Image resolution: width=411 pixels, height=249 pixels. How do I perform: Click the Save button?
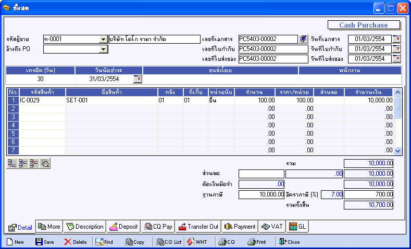[45, 242]
